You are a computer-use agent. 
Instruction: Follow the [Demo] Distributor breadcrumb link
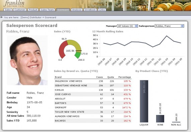[x=31, y=17]
